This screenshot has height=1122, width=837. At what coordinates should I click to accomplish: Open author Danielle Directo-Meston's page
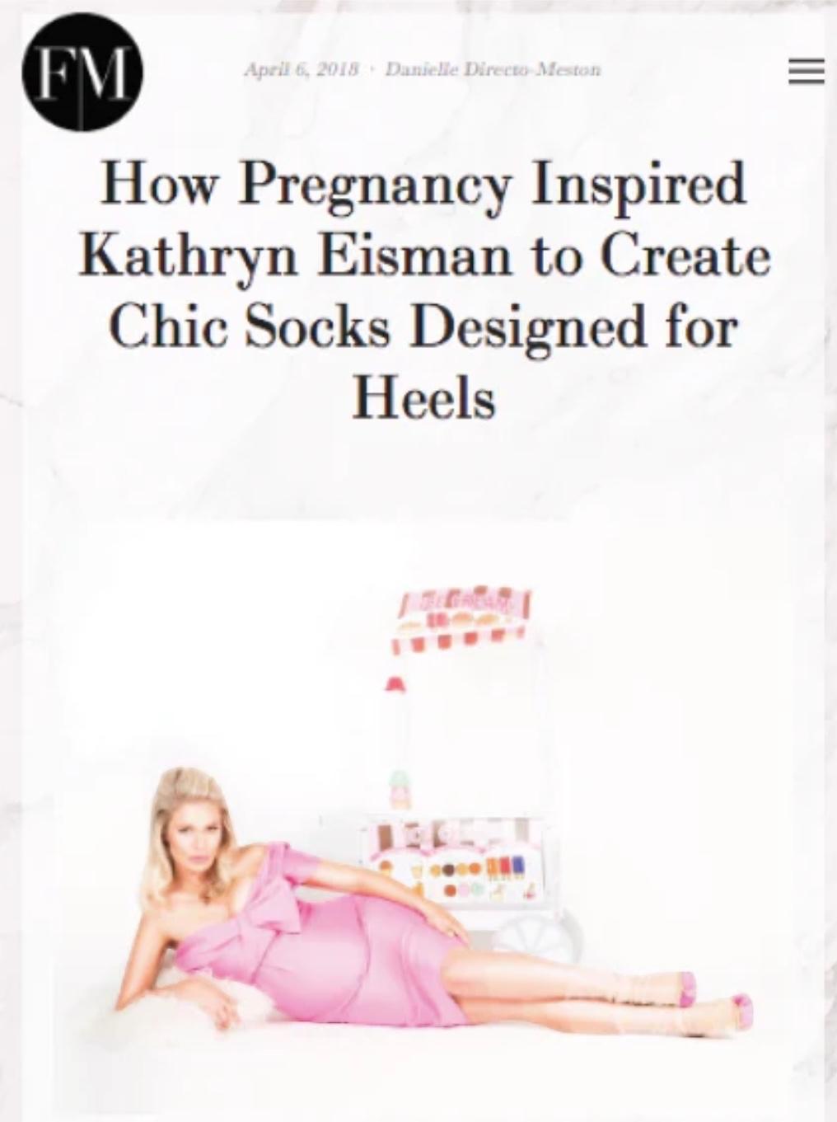click(493, 70)
